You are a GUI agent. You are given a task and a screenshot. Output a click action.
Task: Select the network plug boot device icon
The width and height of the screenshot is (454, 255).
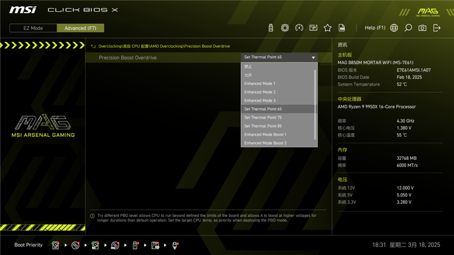point(175,245)
